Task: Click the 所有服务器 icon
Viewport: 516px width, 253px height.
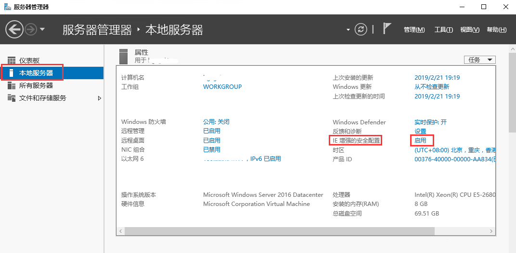Action: tap(12, 85)
